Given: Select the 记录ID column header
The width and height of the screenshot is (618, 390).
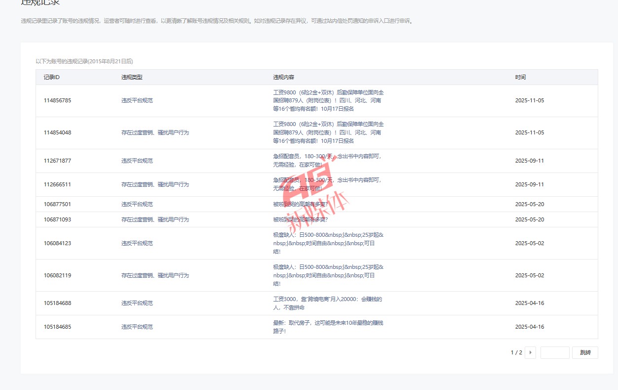Looking at the screenshot, I should (52, 77).
